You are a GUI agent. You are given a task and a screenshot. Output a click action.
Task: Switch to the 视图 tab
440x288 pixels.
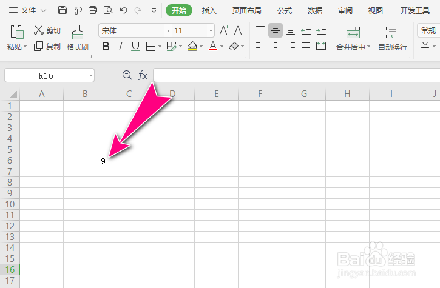coord(376,11)
